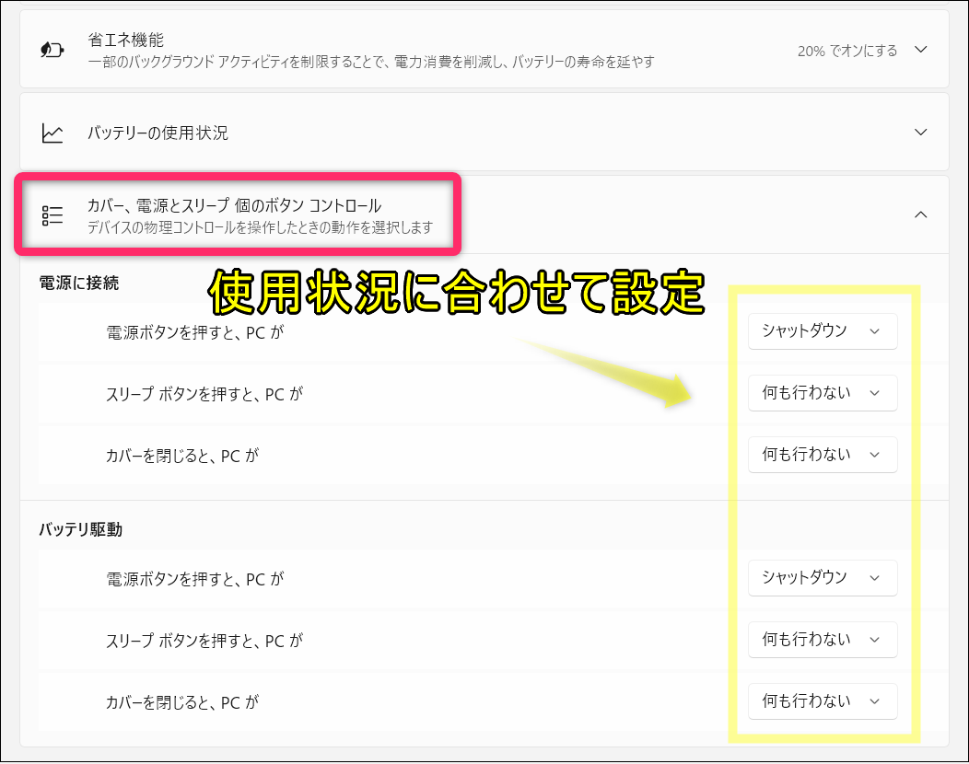Open plugged-in power button action dropdown
Screen dimensions: 969x764
[822, 330]
